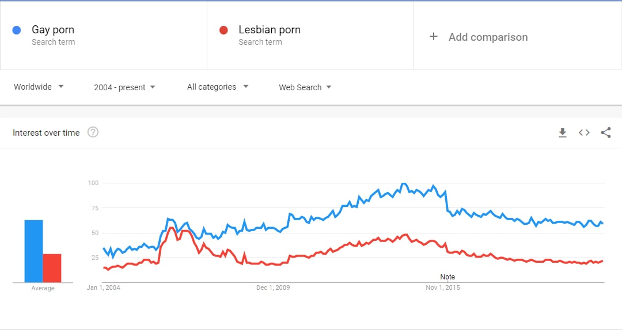Expand the All categories dropdown

point(218,87)
